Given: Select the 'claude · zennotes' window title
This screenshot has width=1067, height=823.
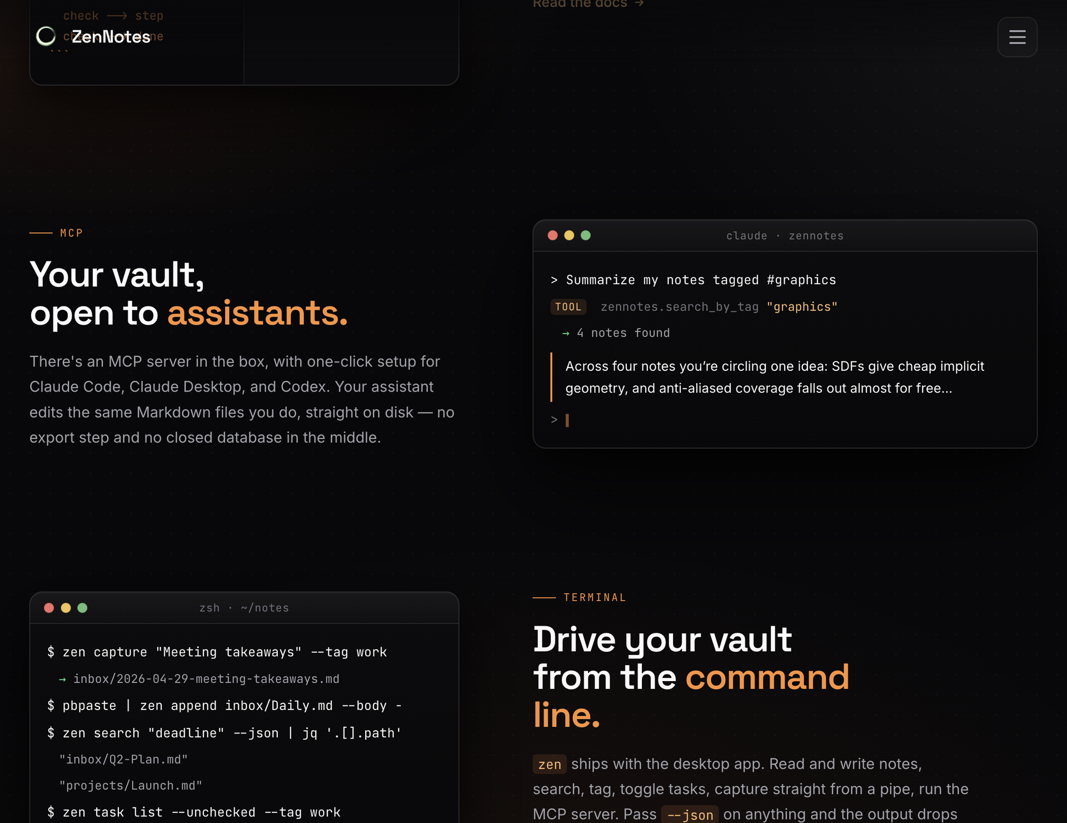Looking at the screenshot, I should [x=785, y=236].
